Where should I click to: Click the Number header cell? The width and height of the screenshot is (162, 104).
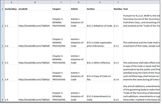(118, 7)
